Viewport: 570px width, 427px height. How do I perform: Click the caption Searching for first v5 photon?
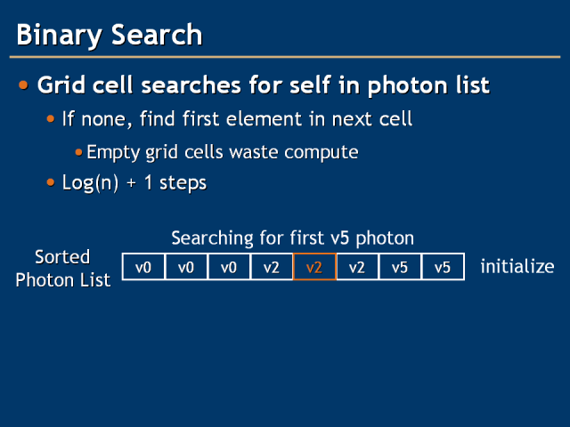click(x=292, y=238)
